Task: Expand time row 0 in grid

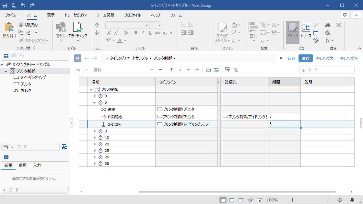Action: click(95, 96)
